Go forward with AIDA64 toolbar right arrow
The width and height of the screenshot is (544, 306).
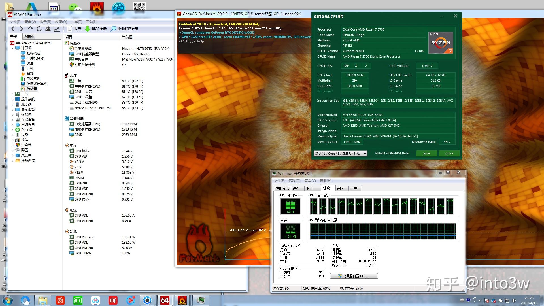tap(21, 29)
